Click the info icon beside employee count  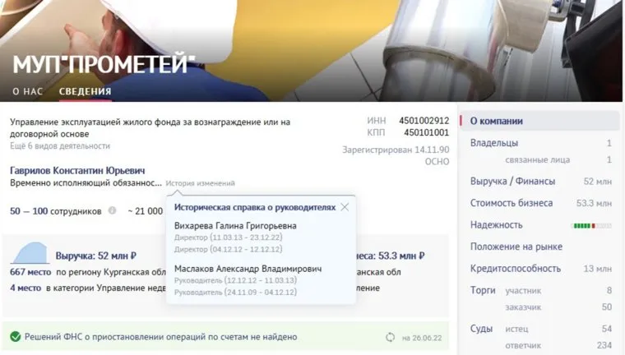pyautogui.click(x=113, y=210)
